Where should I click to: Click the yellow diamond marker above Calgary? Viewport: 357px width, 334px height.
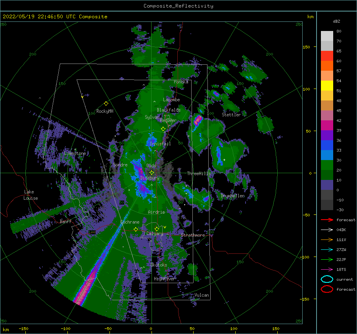[157, 229]
